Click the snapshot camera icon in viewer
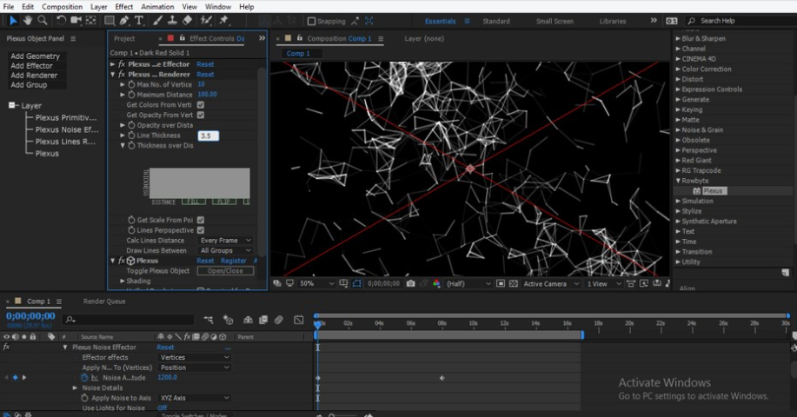Viewport: 797px width, 417px height. (x=410, y=283)
